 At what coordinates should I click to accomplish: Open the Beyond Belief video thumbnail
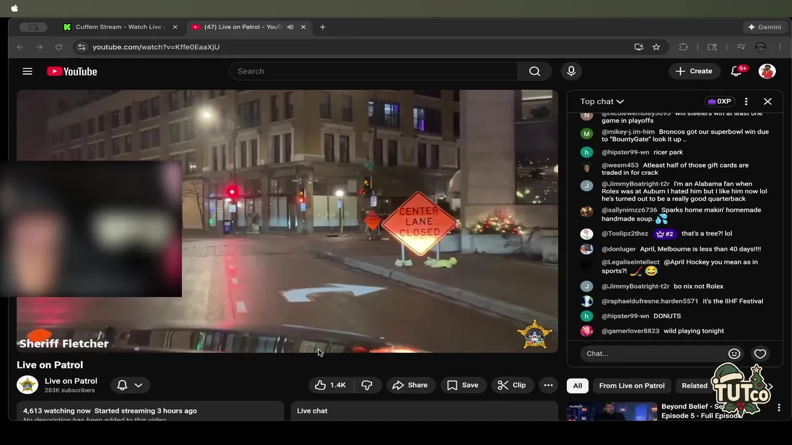click(611, 412)
